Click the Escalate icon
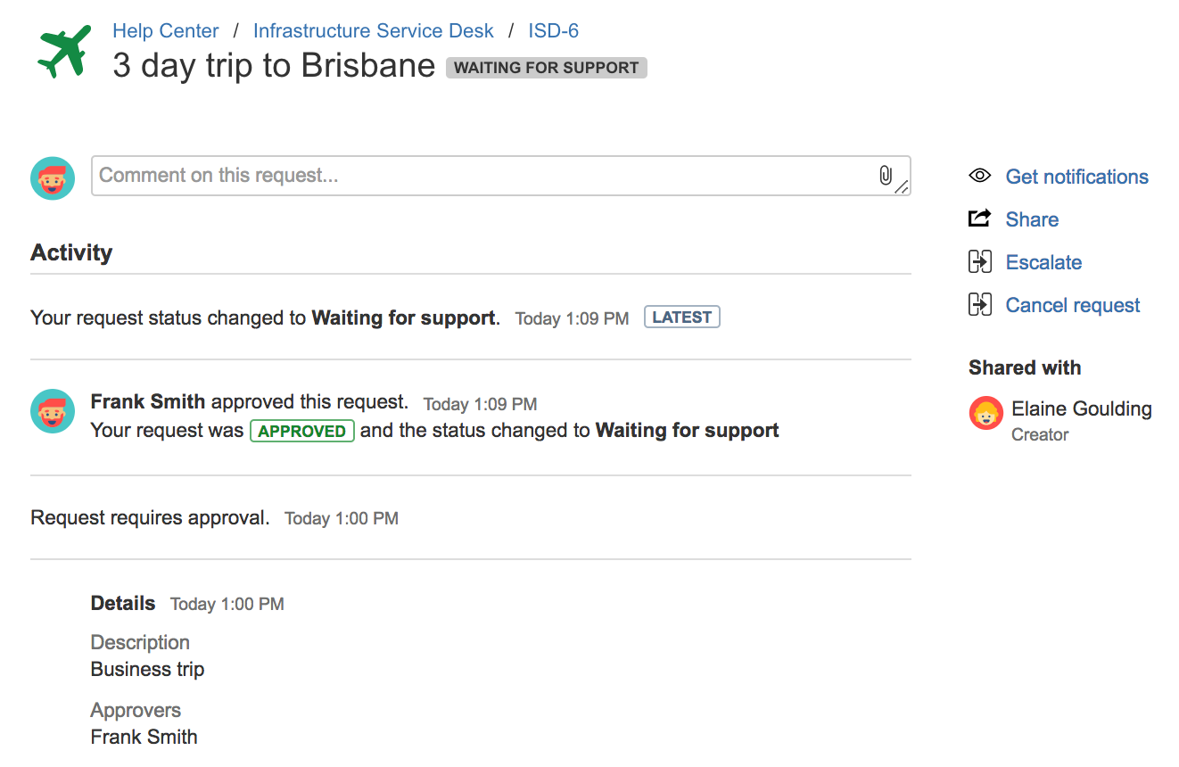This screenshot has width=1179, height=767. [x=979, y=261]
